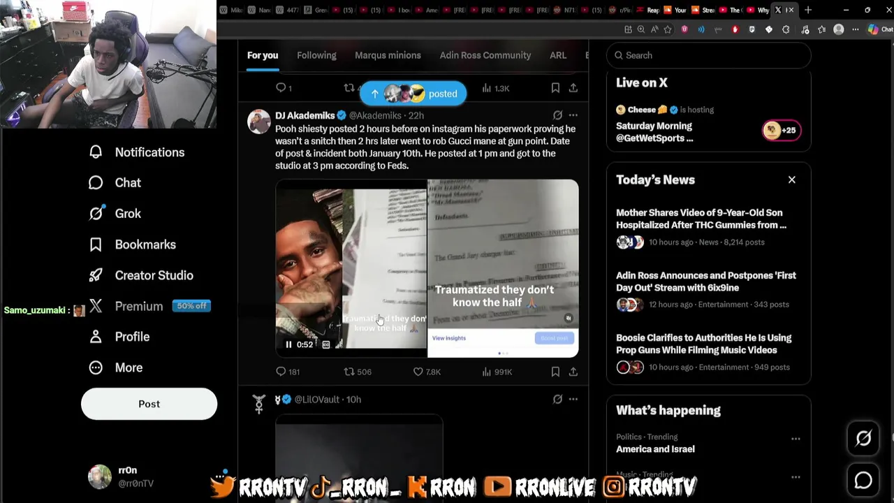Click the 50% off Premium badge
The image size is (894, 503).
coord(191,306)
